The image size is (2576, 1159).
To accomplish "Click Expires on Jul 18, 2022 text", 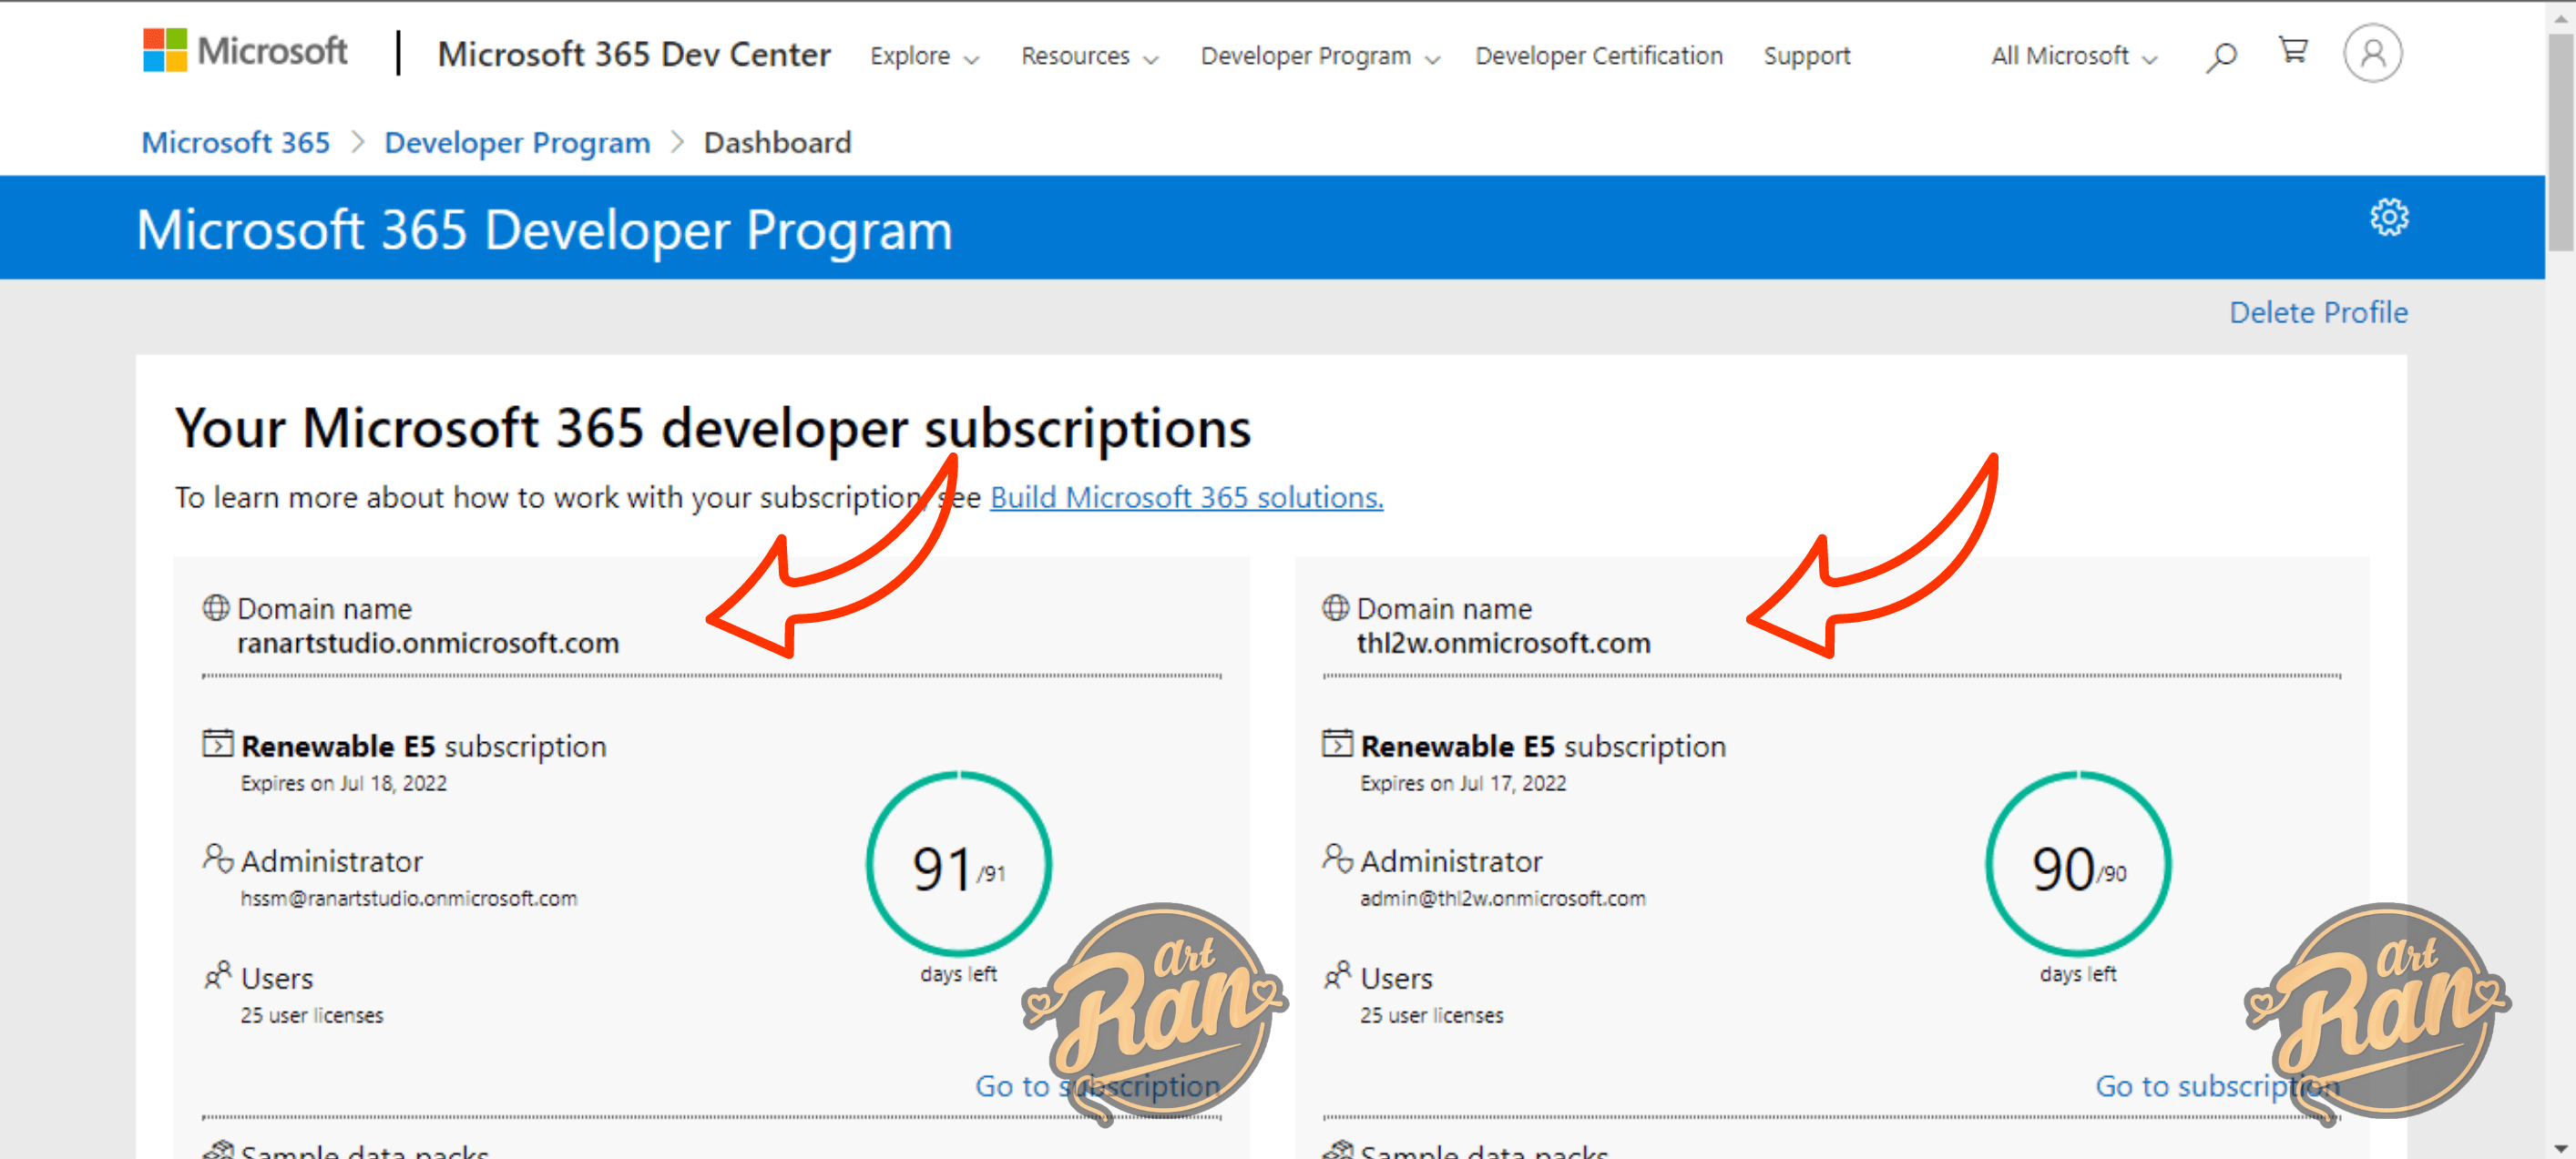I will point(343,783).
